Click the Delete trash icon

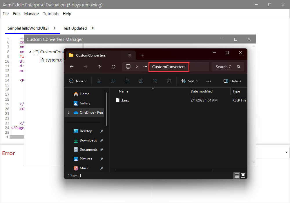click(x=169, y=81)
